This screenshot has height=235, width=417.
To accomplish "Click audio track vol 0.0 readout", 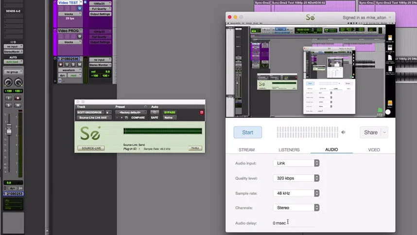I will [x=100, y=72].
